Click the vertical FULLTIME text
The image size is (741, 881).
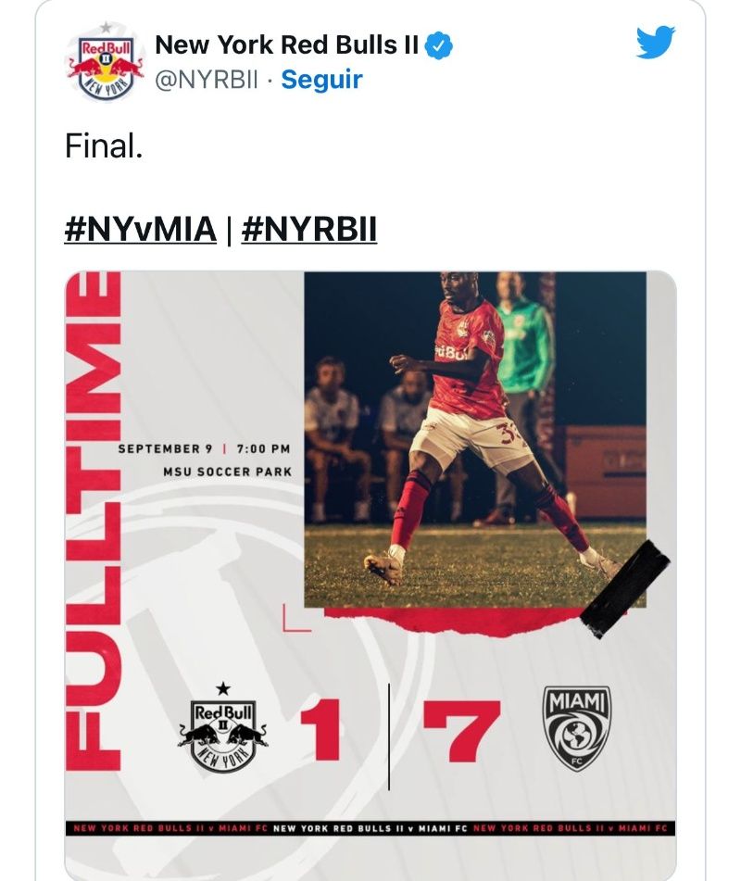(x=94, y=521)
